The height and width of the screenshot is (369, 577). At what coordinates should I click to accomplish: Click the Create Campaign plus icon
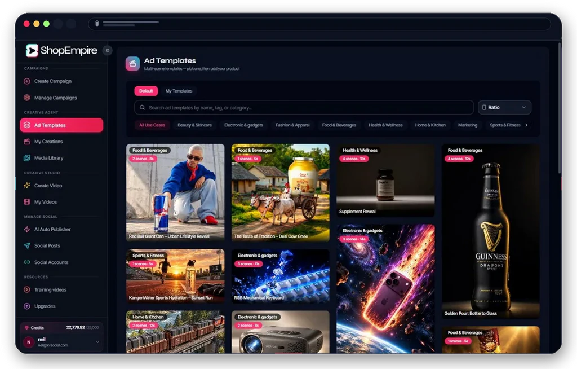pos(27,81)
